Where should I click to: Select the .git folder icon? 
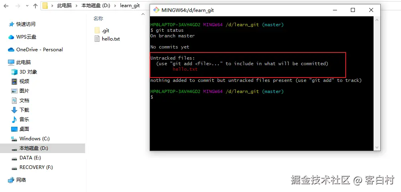(97, 30)
